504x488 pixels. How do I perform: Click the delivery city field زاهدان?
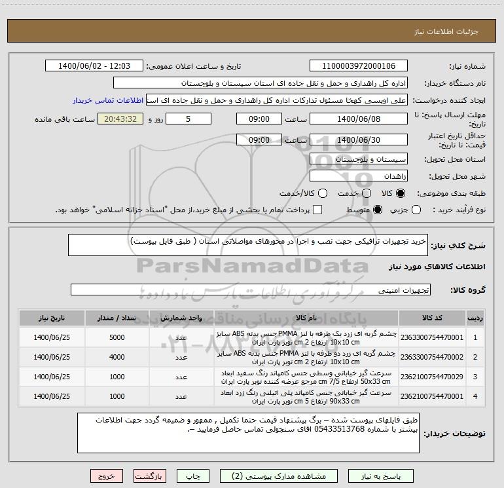pyautogui.click(x=359, y=176)
